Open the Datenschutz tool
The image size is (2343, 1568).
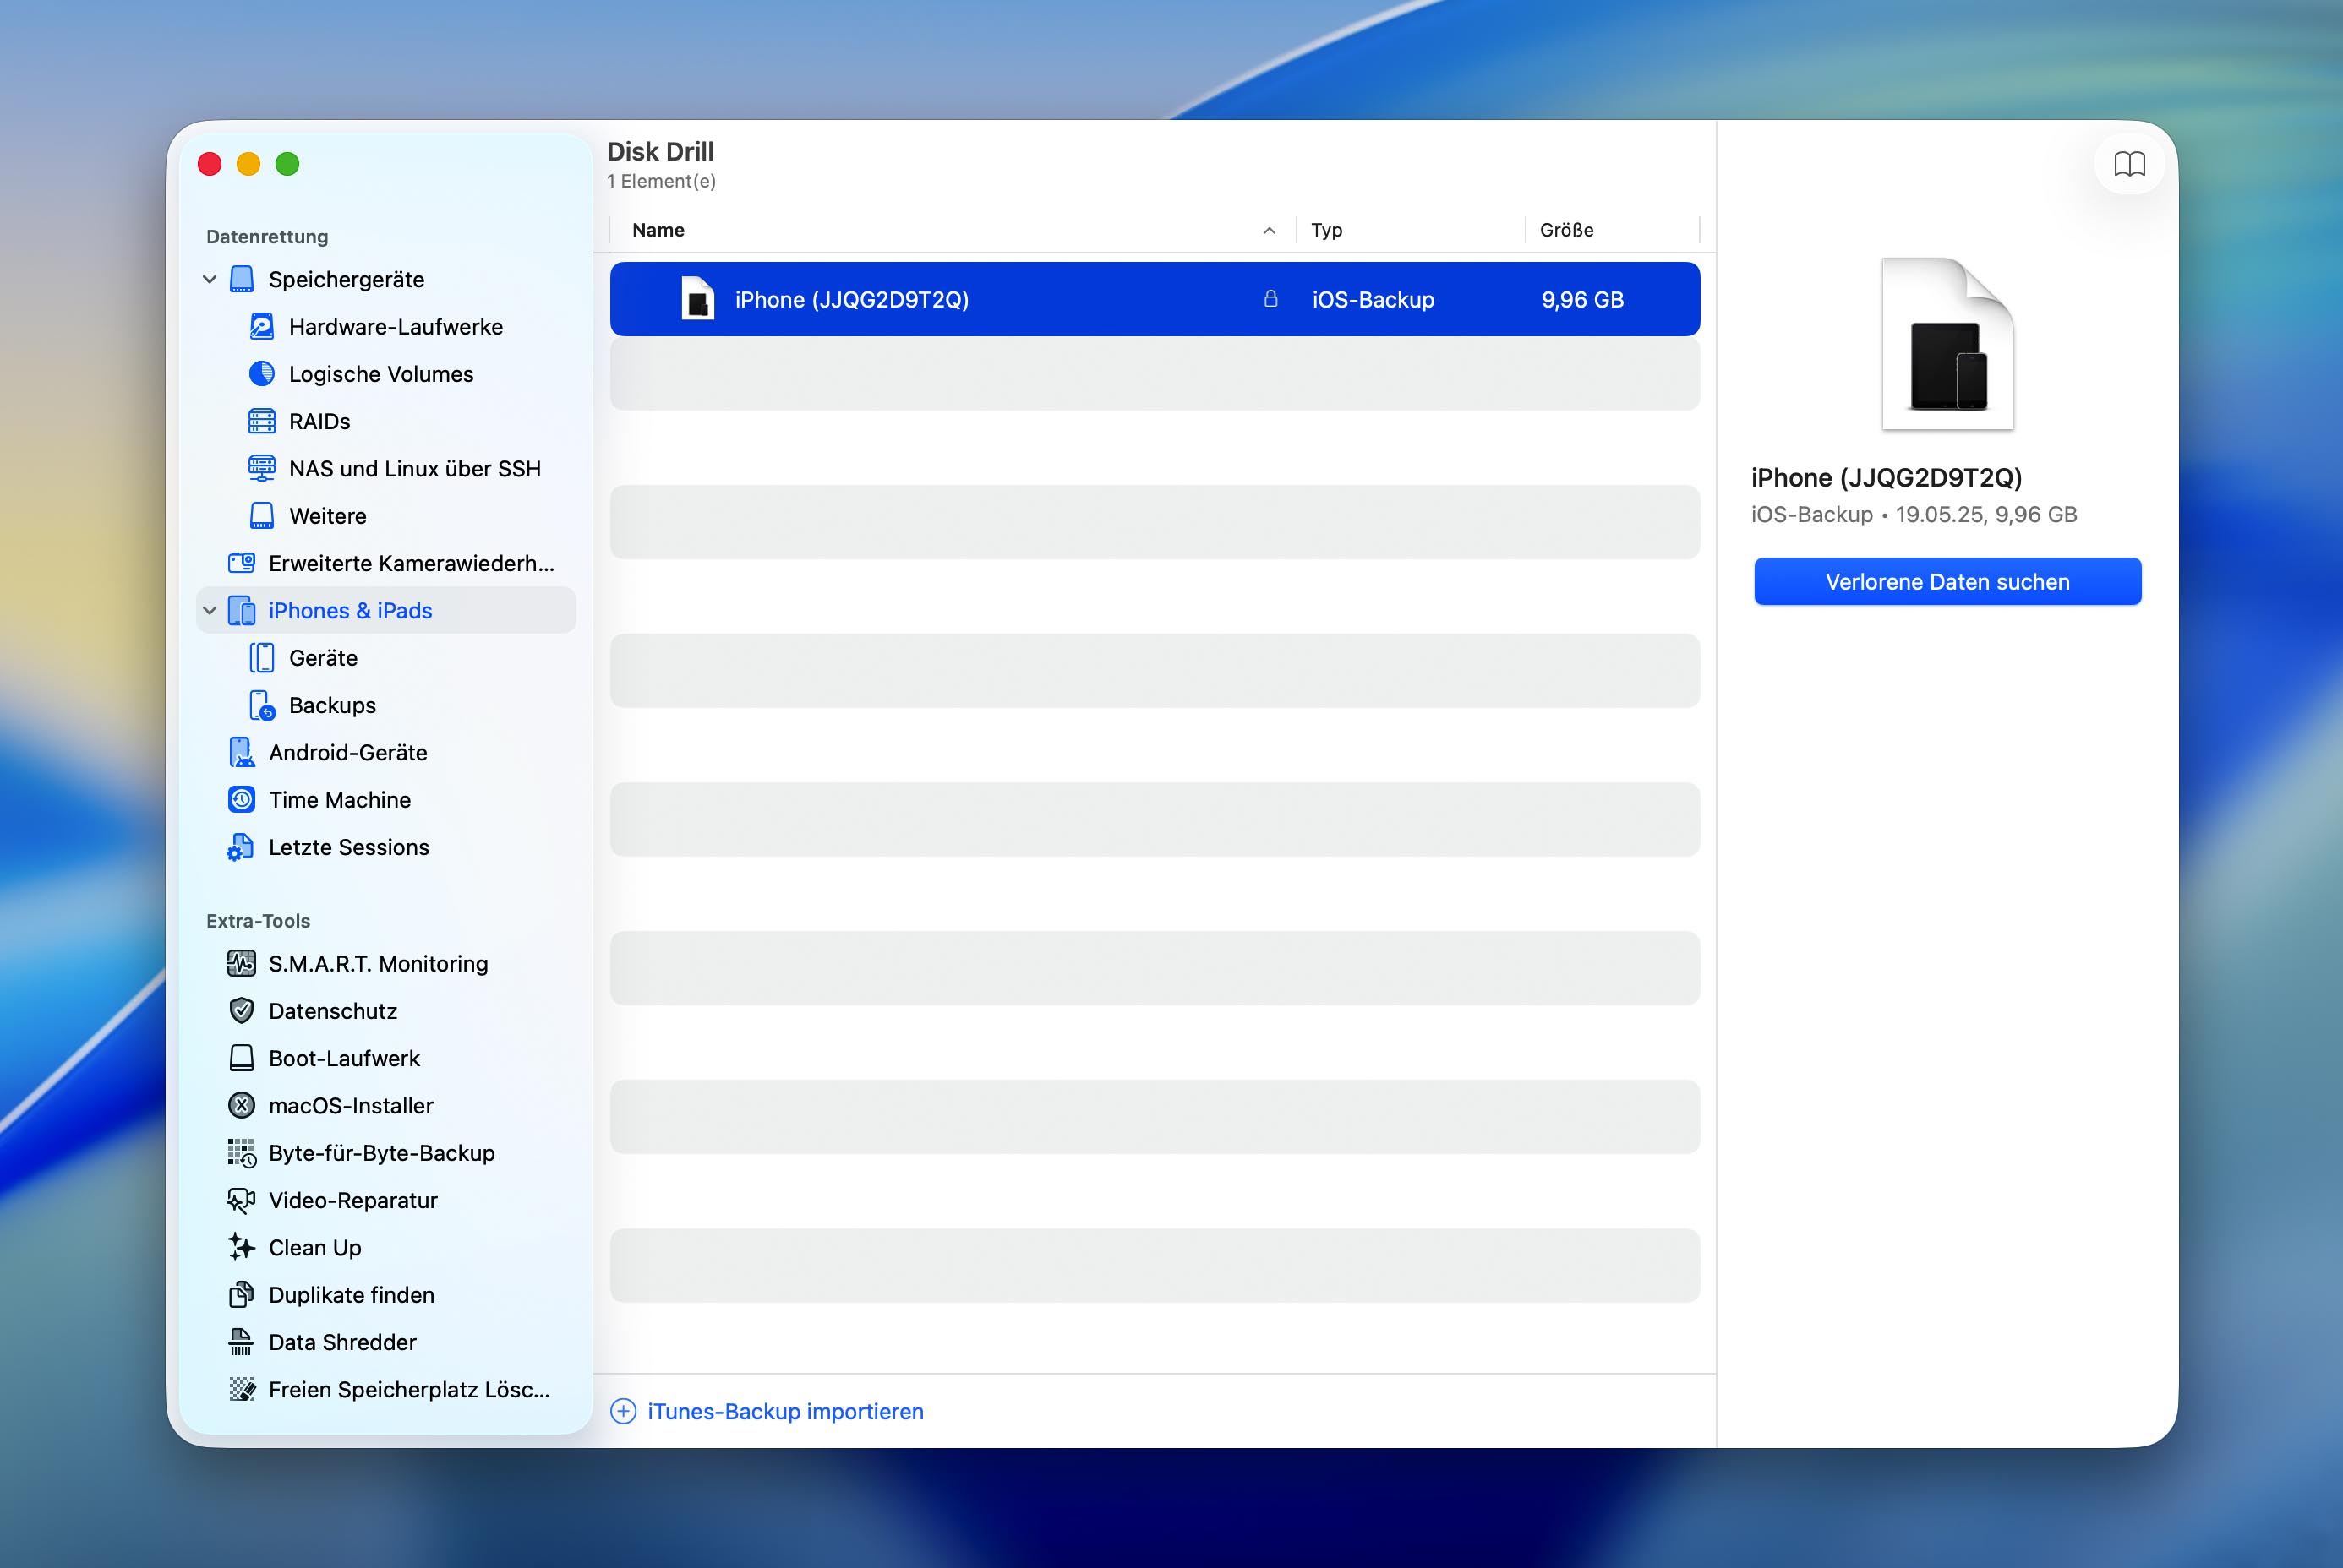coord(333,1011)
